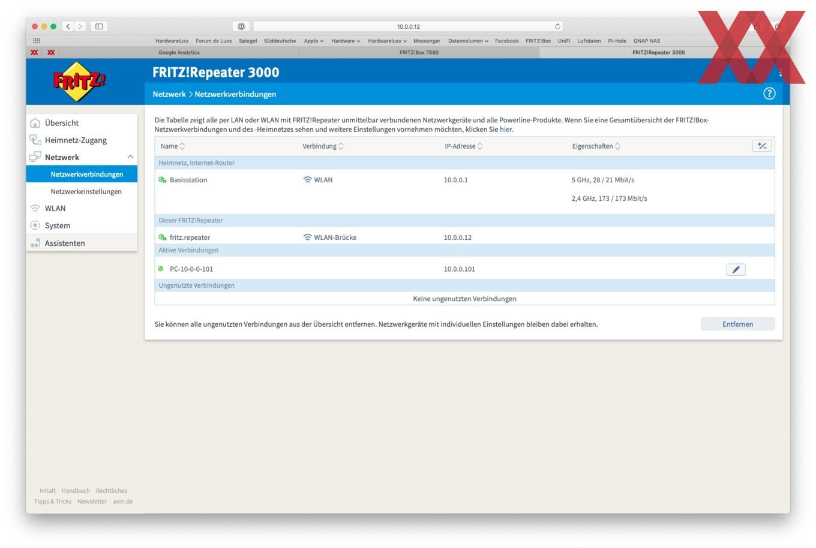Click the plus/minus table columns button
The width and height of the screenshot is (816, 548).
762,146
